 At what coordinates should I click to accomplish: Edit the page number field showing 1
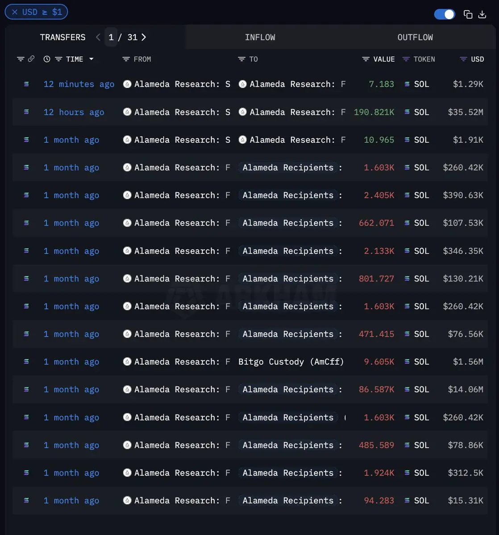point(111,37)
